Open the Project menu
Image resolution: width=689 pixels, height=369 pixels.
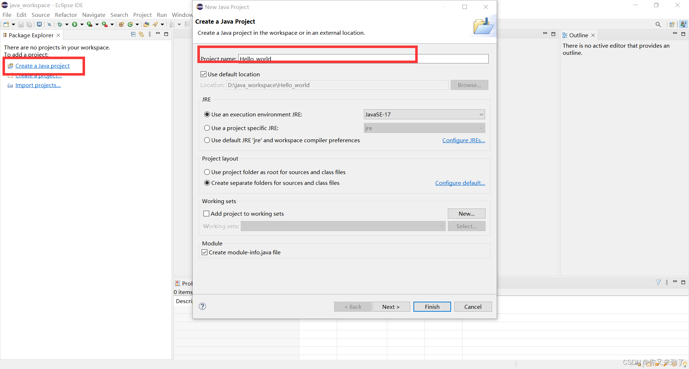142,15
